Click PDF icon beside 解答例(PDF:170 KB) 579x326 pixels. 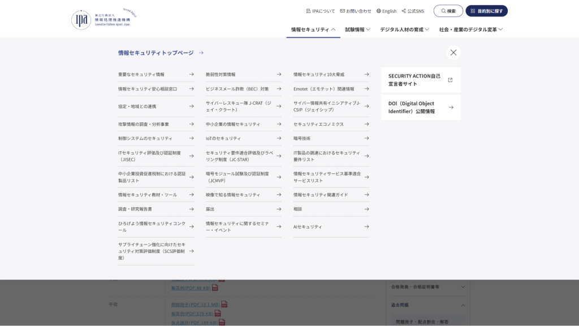[x=218, y=314]
